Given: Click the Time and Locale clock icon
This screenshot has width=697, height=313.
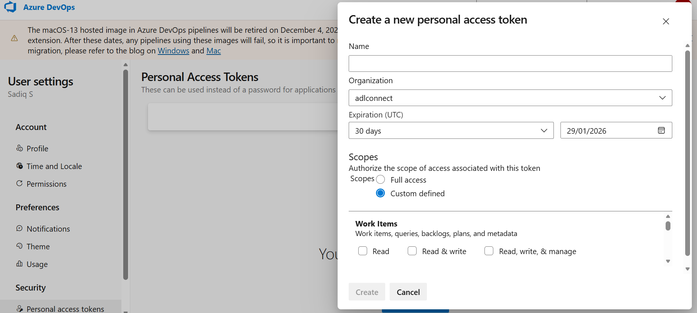Looking at the screenshot, I should [20, 166].
